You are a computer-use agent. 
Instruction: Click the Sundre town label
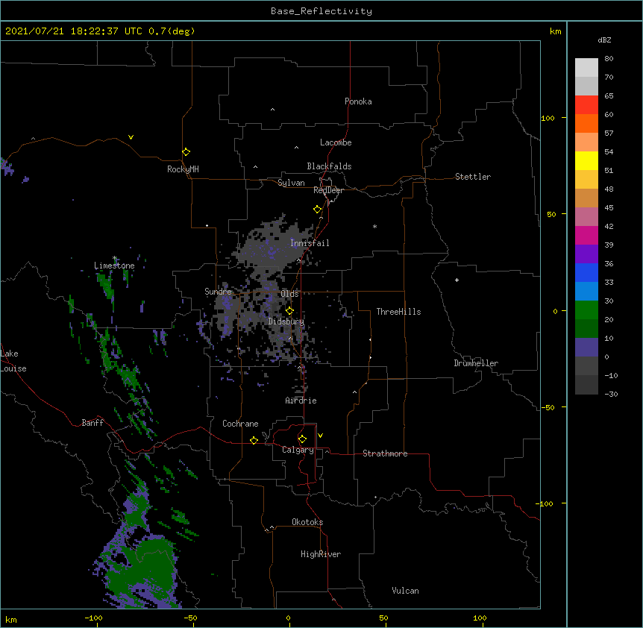click(x=218, y=292)
